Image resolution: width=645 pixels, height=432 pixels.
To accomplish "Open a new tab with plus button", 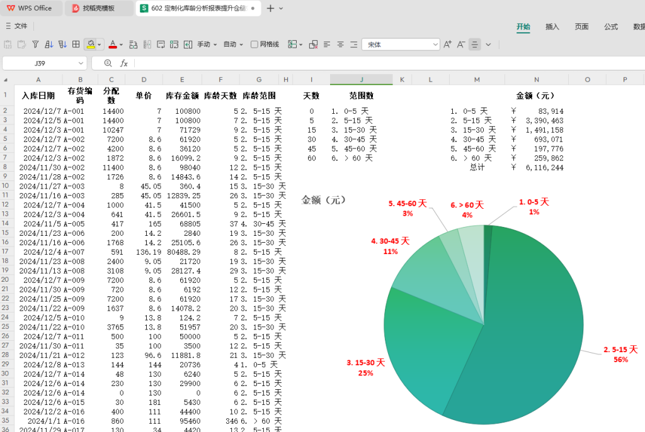I will [x=270, y=8].
